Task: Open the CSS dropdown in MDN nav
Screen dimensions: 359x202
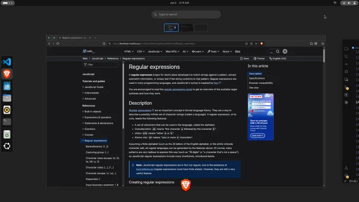Action: point(140,52)
